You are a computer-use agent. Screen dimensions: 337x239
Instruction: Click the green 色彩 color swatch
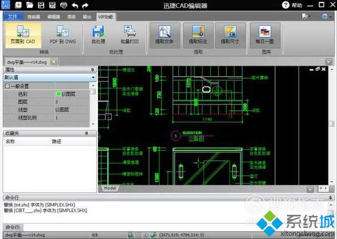(x=58, y=94)
